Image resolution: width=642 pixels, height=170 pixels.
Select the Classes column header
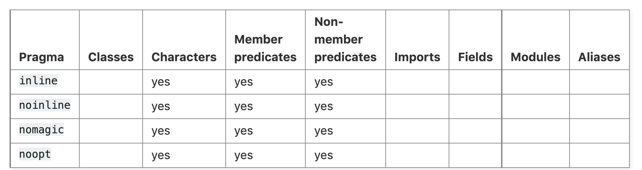coord(111,57)
